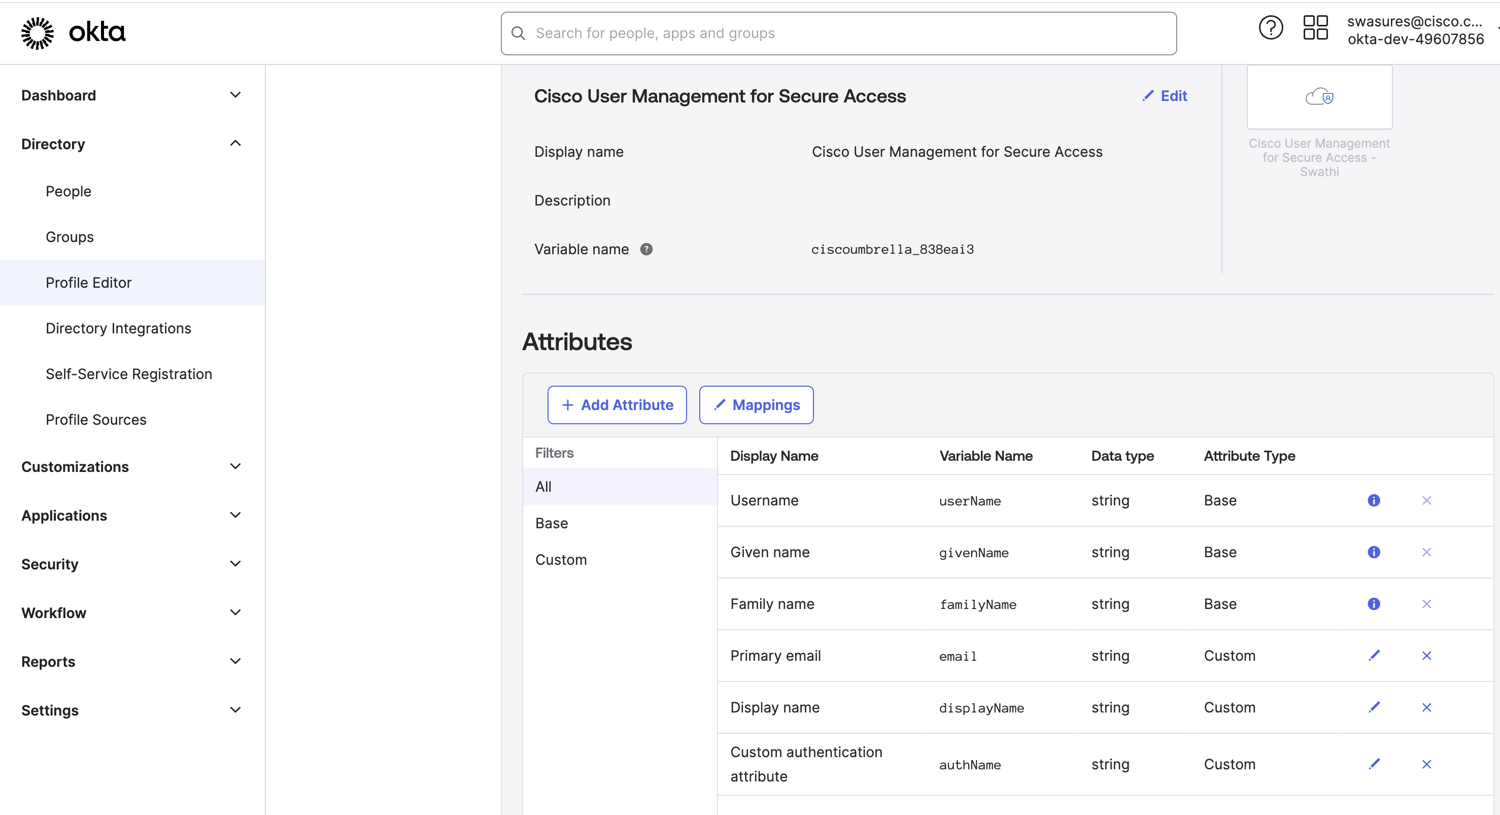Select Profile Editor in the sidebar

tap(133, 283)
